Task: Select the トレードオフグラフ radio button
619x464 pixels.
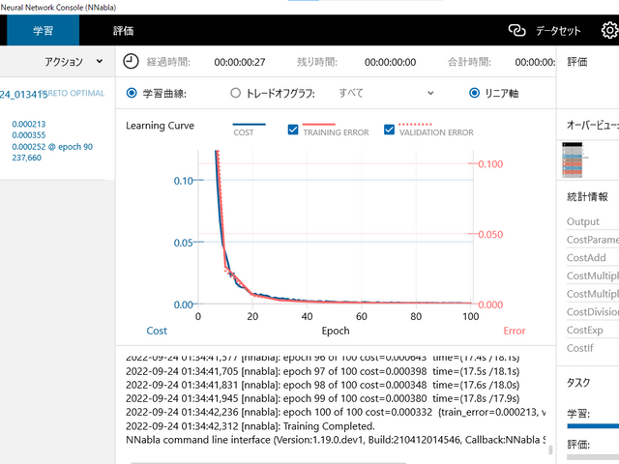Action: click(x=235, y=94)
